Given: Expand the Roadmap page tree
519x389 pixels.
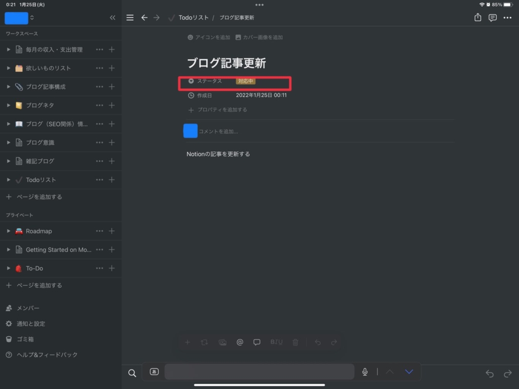Looking at the screenshot, I should [x=8, y=231].
